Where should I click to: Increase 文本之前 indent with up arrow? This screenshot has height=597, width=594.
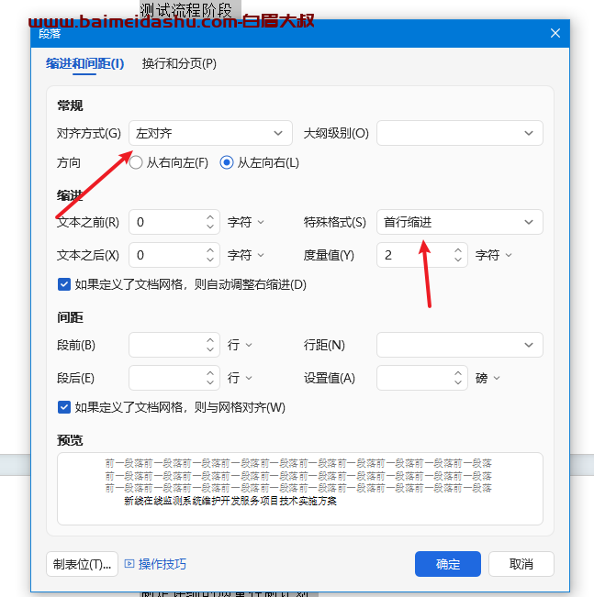pos(210,216)
